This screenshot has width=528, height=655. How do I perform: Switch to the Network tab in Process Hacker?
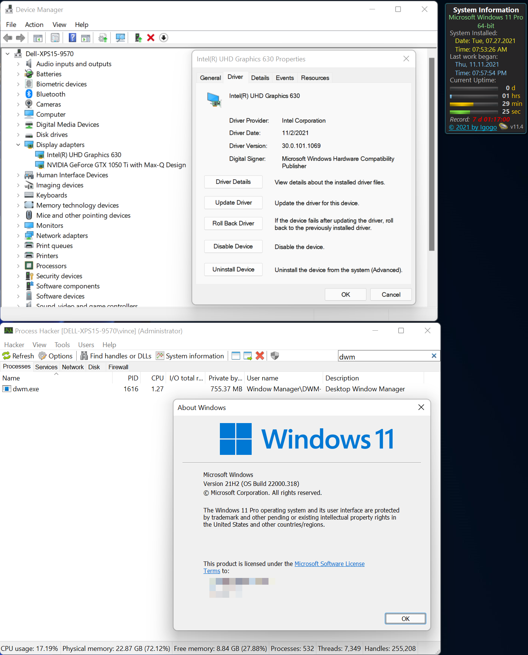coord(73,367)
